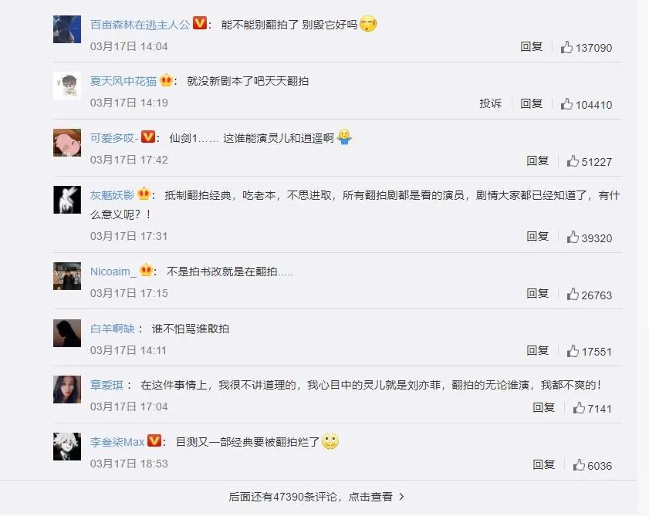Viewport: 649px width, 516px height.
Task: Click the crown badge beside 夏天风中花猫
Action: pos(166,79)
